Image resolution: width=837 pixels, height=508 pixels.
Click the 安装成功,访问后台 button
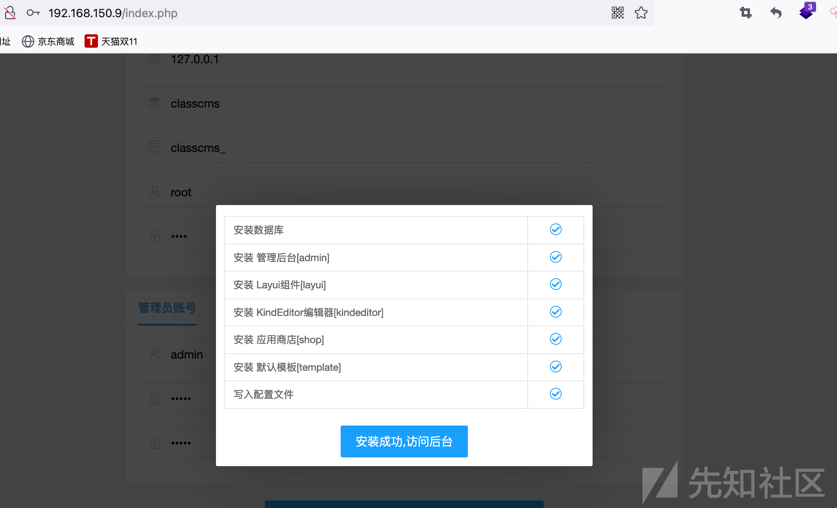[404, 441]
